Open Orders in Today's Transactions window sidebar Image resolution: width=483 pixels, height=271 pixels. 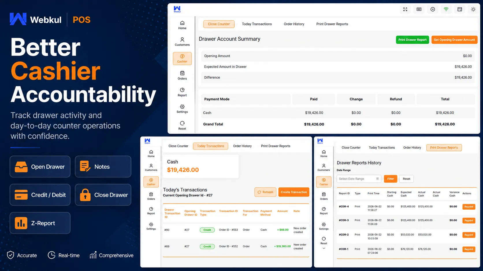(151, 196)
